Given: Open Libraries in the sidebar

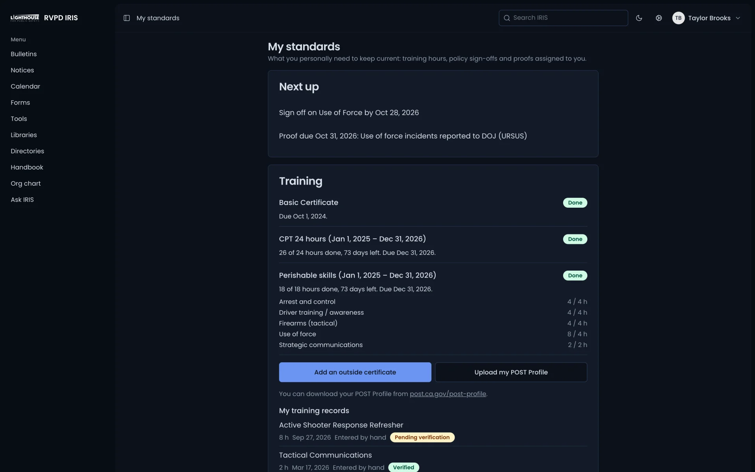Looking at the screenshot, I should [24, 135].
